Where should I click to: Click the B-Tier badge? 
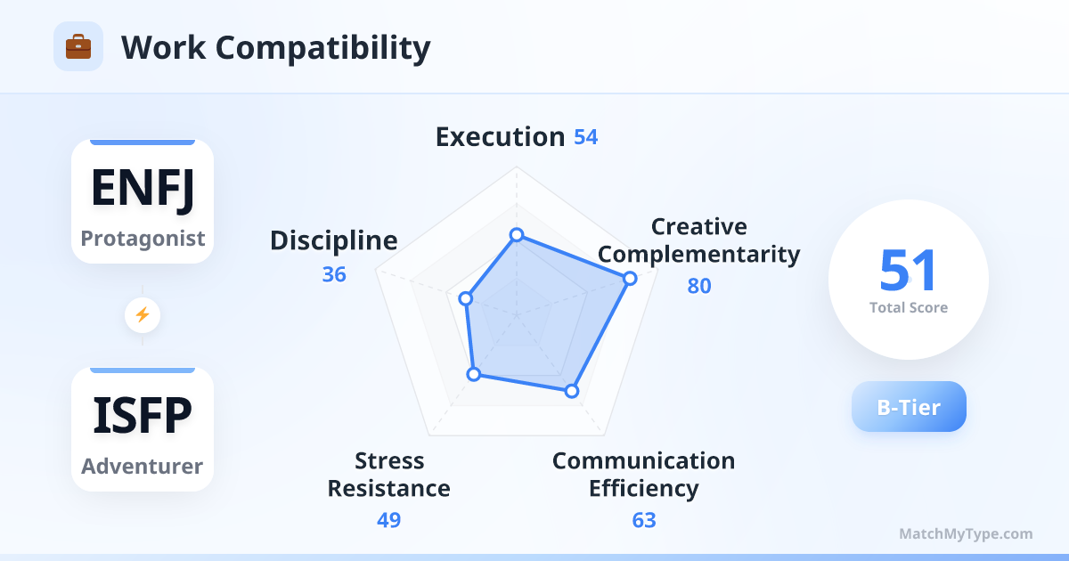coord(909,407)
